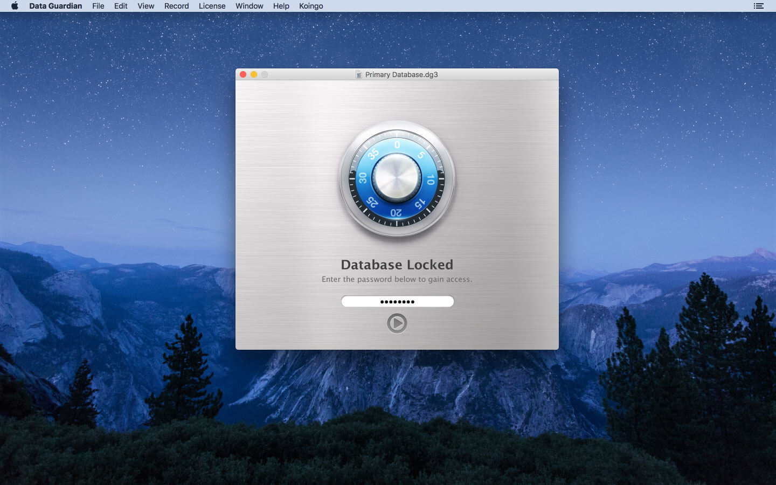The image size is (776, 485).
Task: Open the License menu
Action: coord(212,6)
